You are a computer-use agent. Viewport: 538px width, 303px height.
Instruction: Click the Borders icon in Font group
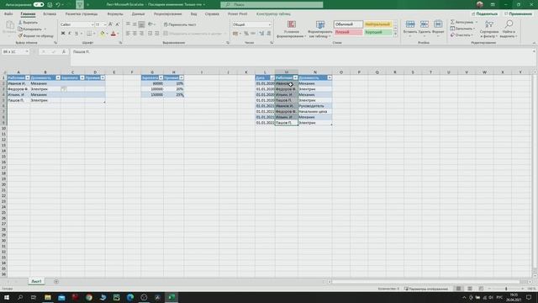89,34
